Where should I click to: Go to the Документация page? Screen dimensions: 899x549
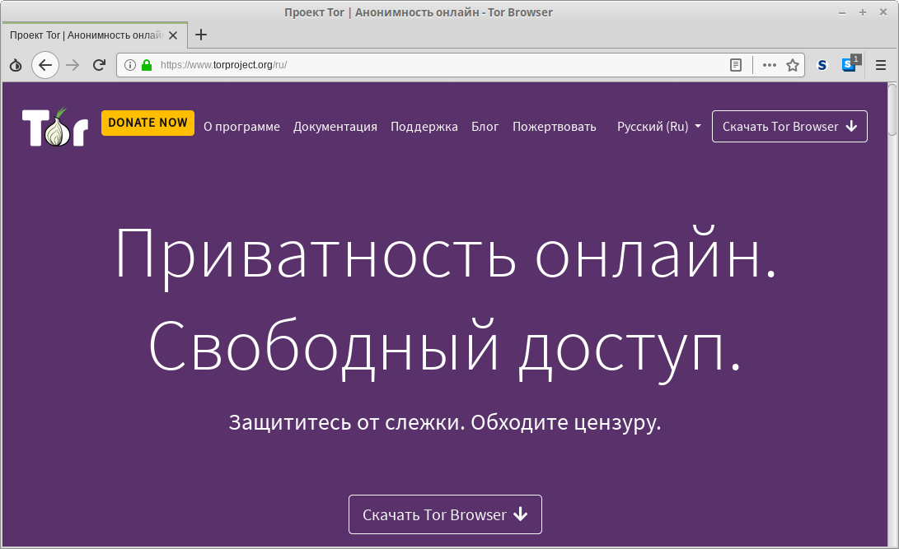335,127
